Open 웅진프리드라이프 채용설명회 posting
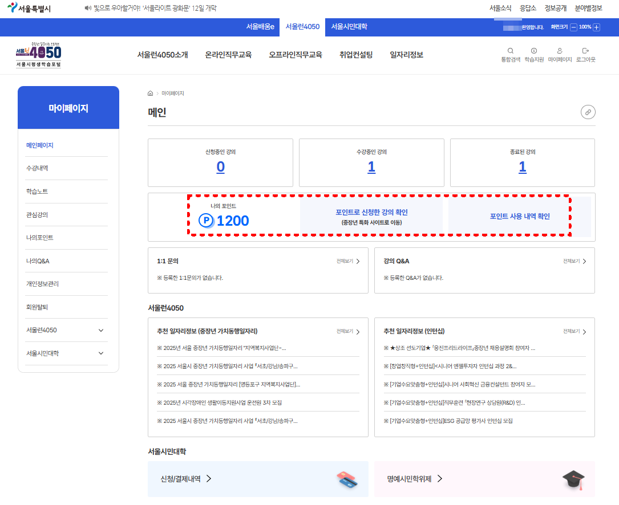Image resolution: width=619 pixels, height=505 pixels. click(459, 348)
